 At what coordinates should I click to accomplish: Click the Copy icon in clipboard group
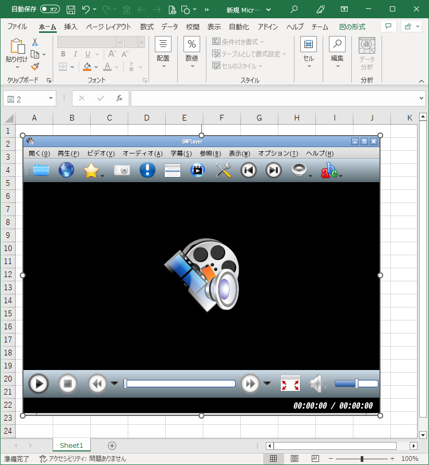click(x=35, y=55)
